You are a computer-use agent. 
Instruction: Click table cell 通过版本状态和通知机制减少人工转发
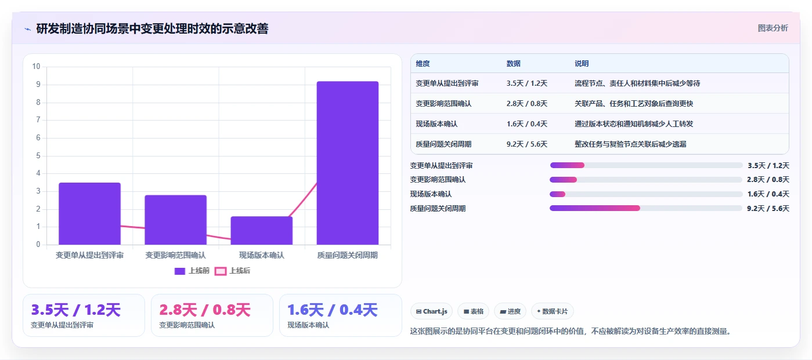tap(634, 124)
